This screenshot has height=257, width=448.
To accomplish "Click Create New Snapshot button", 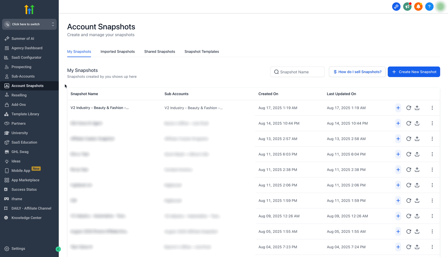I will click(414, 72).
